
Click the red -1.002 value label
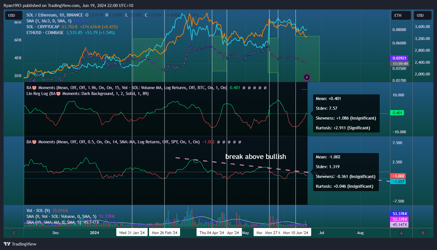click(x=398, y=176)
